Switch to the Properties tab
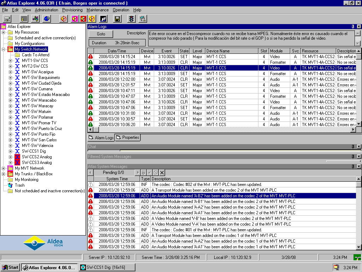362x272 pixels. 128,137
